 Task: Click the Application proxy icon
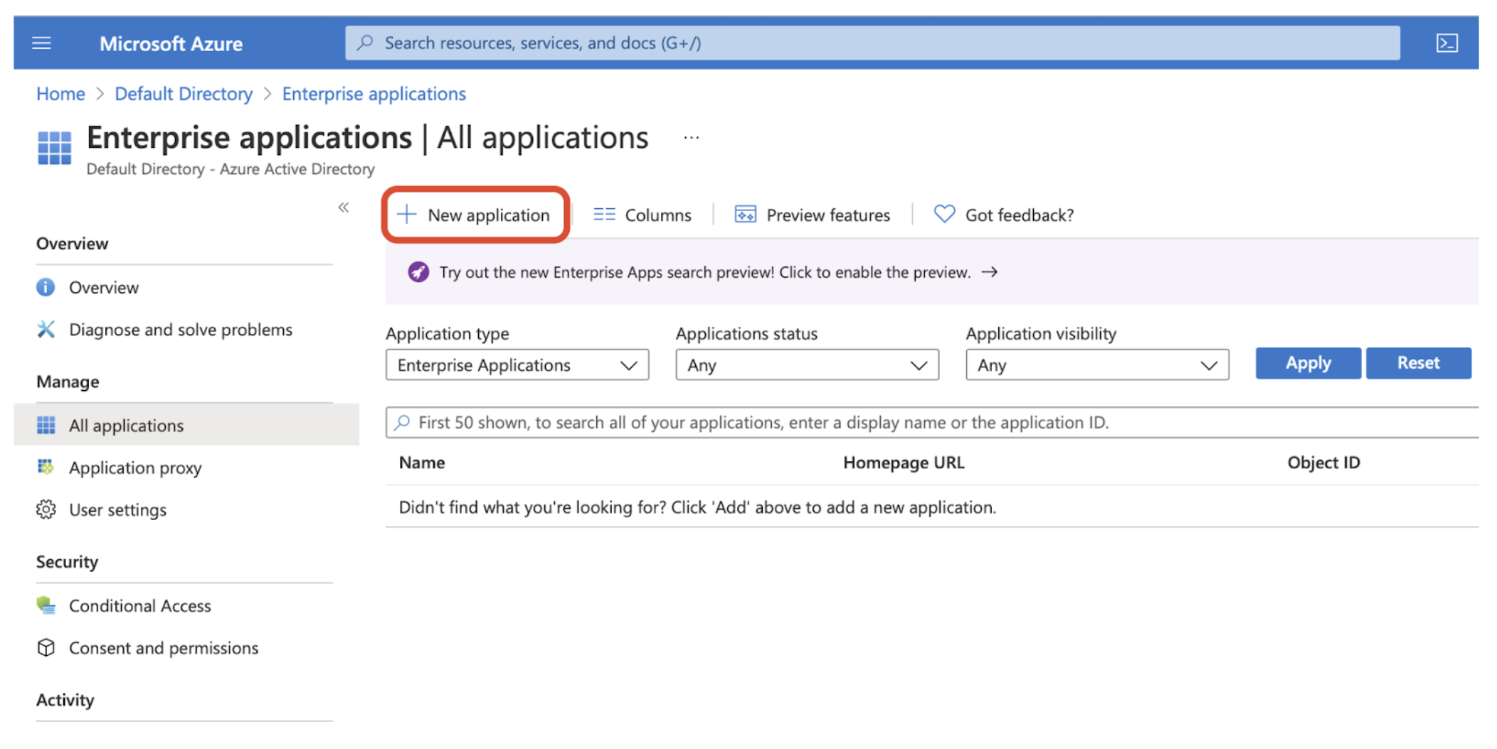46,467
